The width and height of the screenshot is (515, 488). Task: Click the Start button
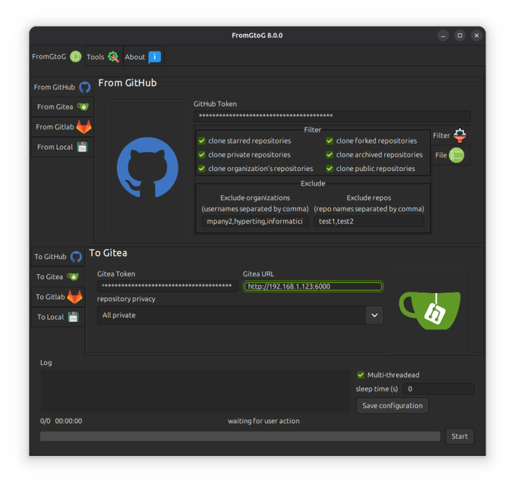coord(460,436)
